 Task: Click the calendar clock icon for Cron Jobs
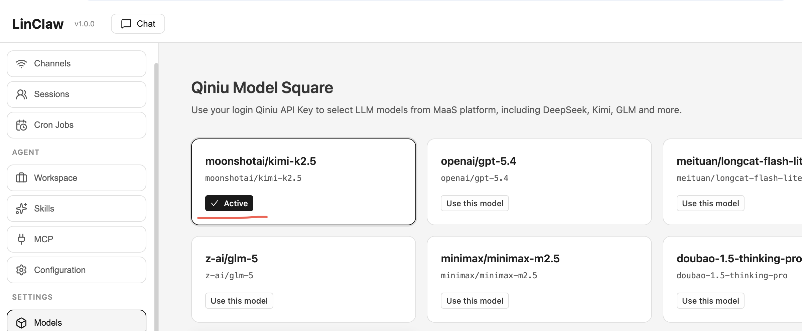pos(21,125)
